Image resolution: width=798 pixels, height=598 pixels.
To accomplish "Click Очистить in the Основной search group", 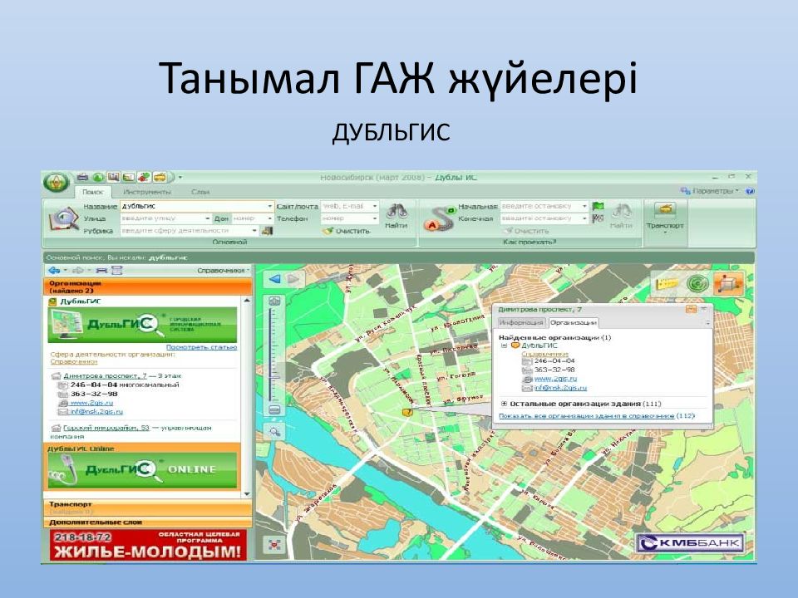I will 346,231.
